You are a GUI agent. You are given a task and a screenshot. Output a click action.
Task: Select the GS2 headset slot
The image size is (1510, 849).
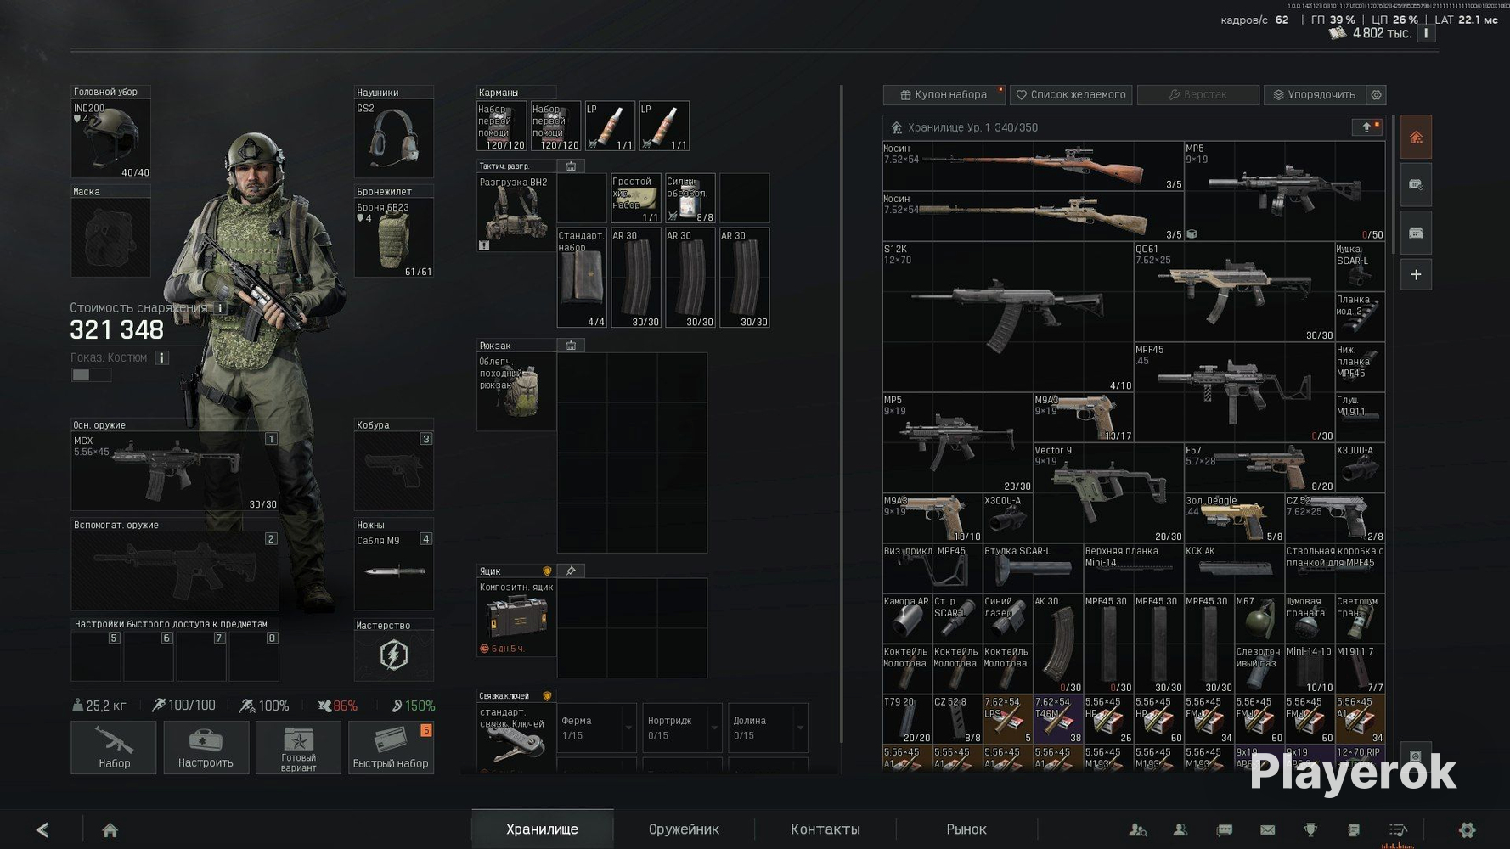(393, 139)
